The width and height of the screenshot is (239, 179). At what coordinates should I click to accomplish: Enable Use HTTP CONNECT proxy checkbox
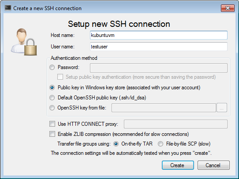point(52,124)
